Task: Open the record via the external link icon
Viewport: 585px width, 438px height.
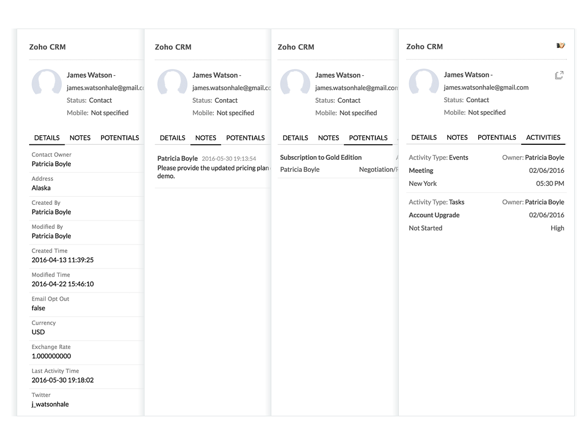Action: tap(559, 75)
